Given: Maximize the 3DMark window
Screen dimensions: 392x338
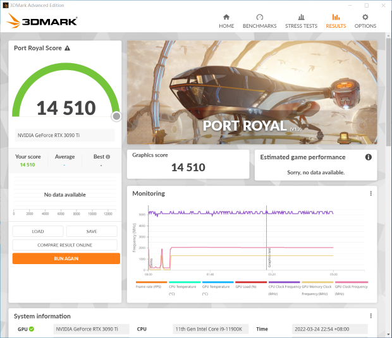Looking at the screenshot, I should coord(367,5).
